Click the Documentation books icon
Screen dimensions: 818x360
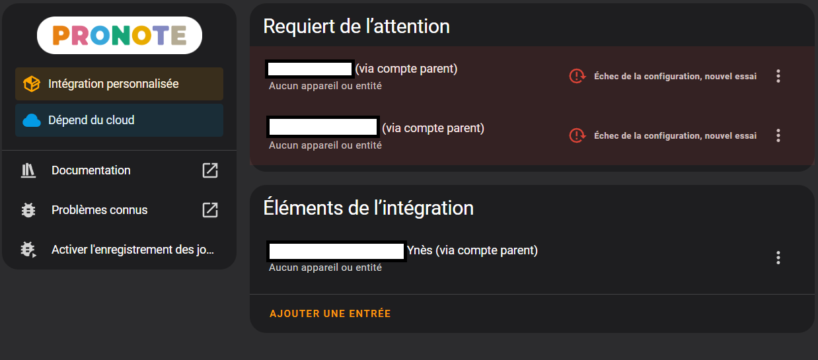28,170
